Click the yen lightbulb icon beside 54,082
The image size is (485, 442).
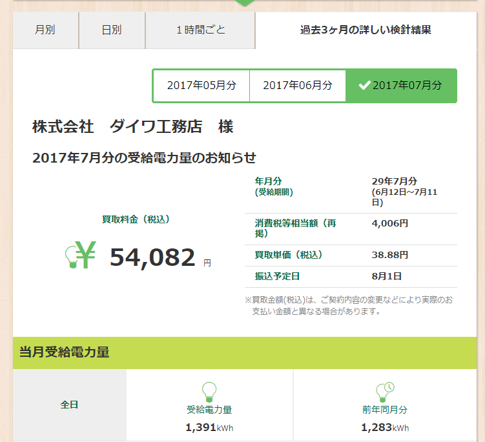coord(80,255)
